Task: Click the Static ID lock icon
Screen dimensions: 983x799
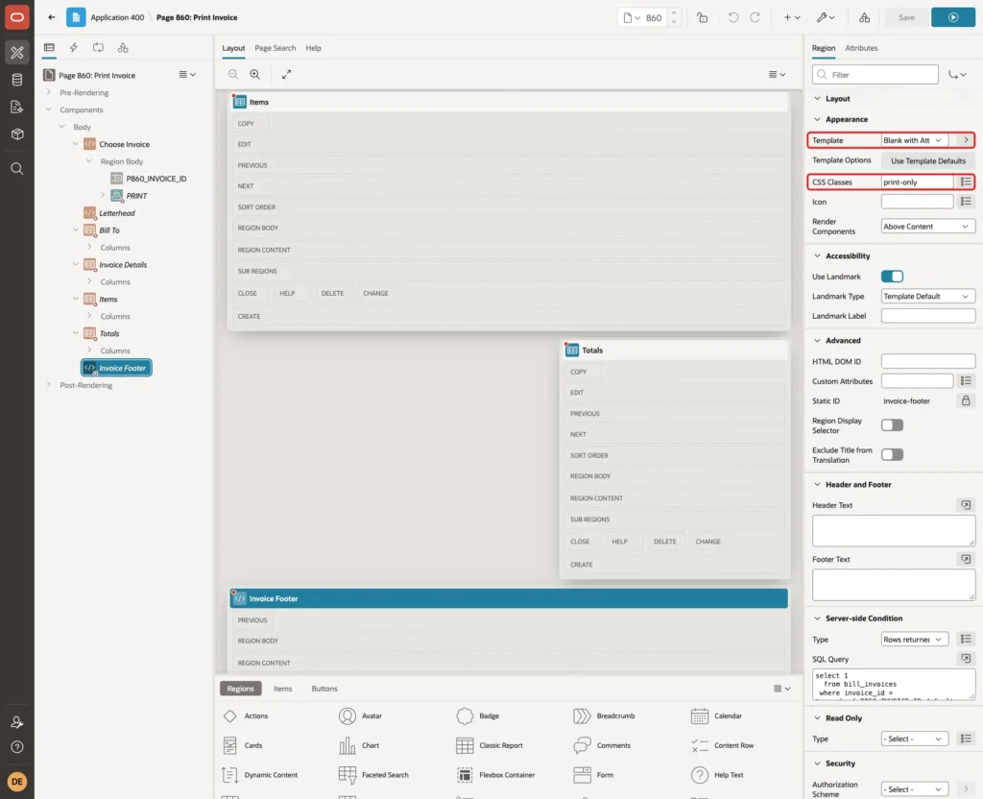Action: coord(966,400)
